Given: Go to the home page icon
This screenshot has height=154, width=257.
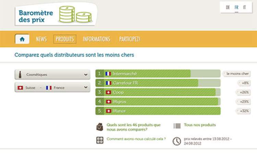Looking at the screenshot, I should coord(22,39).
